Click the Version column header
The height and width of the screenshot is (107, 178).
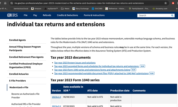(x=56, y=91)
